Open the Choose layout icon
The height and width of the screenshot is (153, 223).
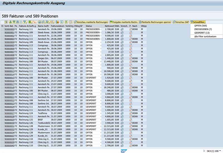[x=52, y=22]
